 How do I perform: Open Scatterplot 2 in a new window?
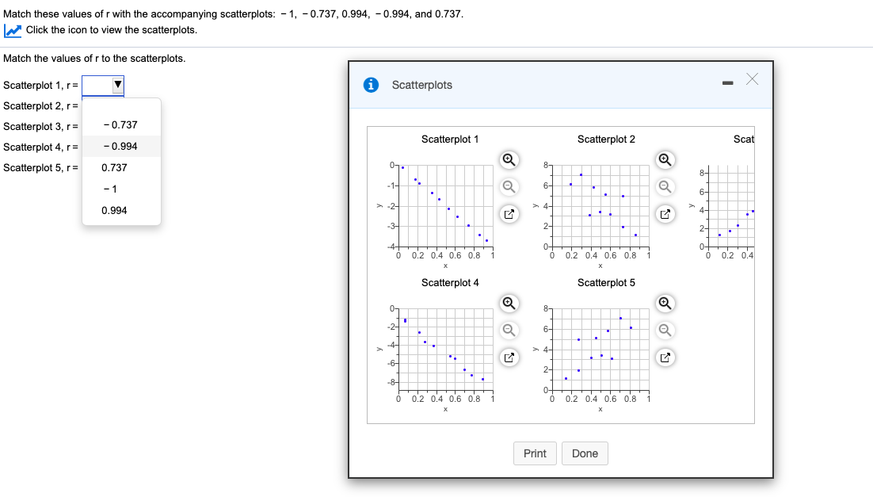pyautogui.click(x=665, y=214)
